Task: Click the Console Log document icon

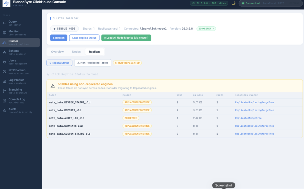Action: coord(4,101)
